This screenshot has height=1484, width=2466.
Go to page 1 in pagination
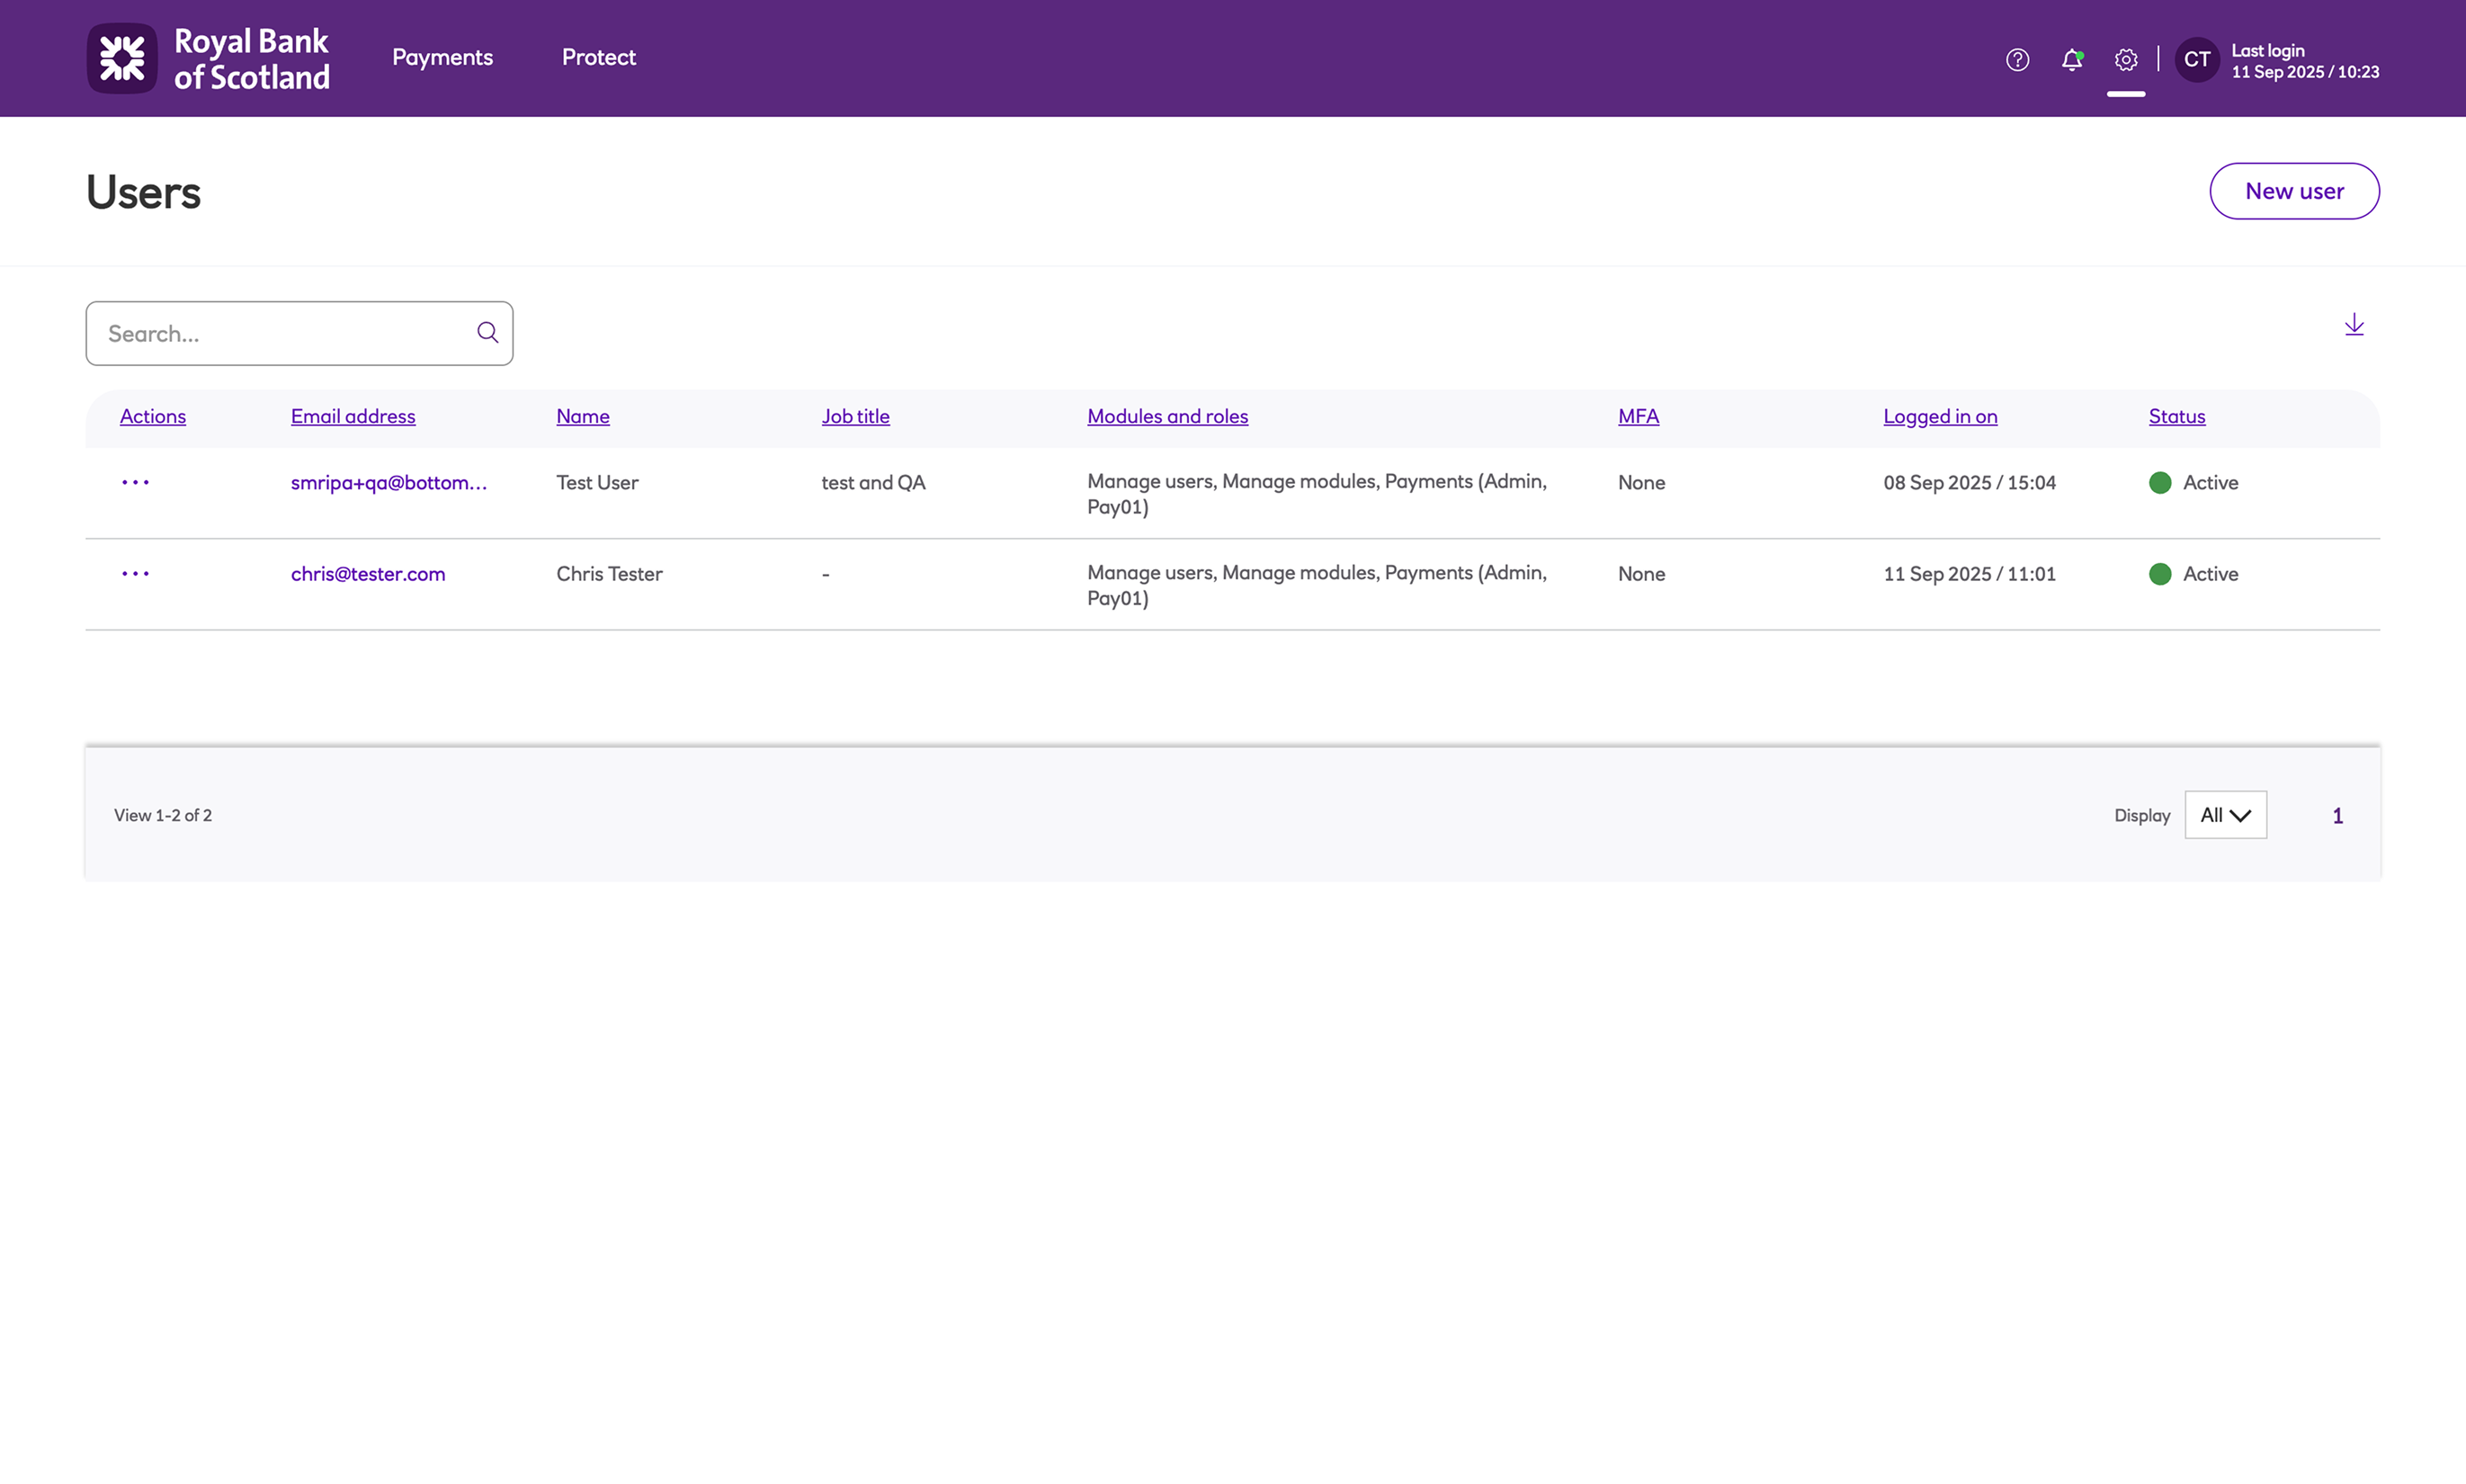tap(2337, 816)
